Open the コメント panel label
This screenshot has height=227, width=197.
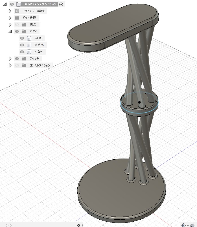[10, 225]
